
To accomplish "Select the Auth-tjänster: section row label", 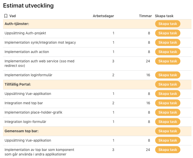I will pyautogui.click(x=17, y=24).
